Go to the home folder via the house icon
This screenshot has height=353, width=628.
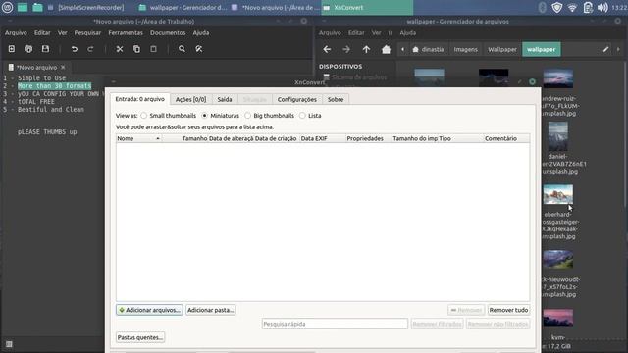pos(386,49)
